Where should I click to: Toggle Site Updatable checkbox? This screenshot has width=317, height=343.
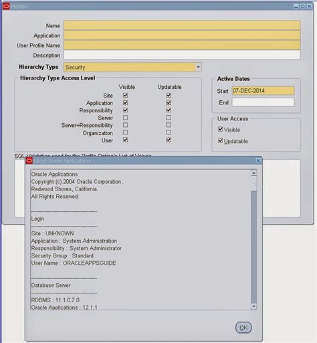169,95
